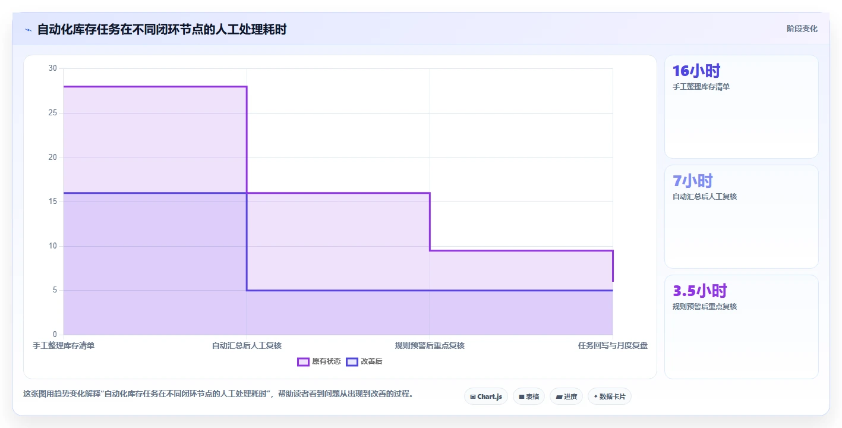Click the chart title 自动化库存任务 heading
This screenshot has height=428, width=842.
[x=162, y=29]
